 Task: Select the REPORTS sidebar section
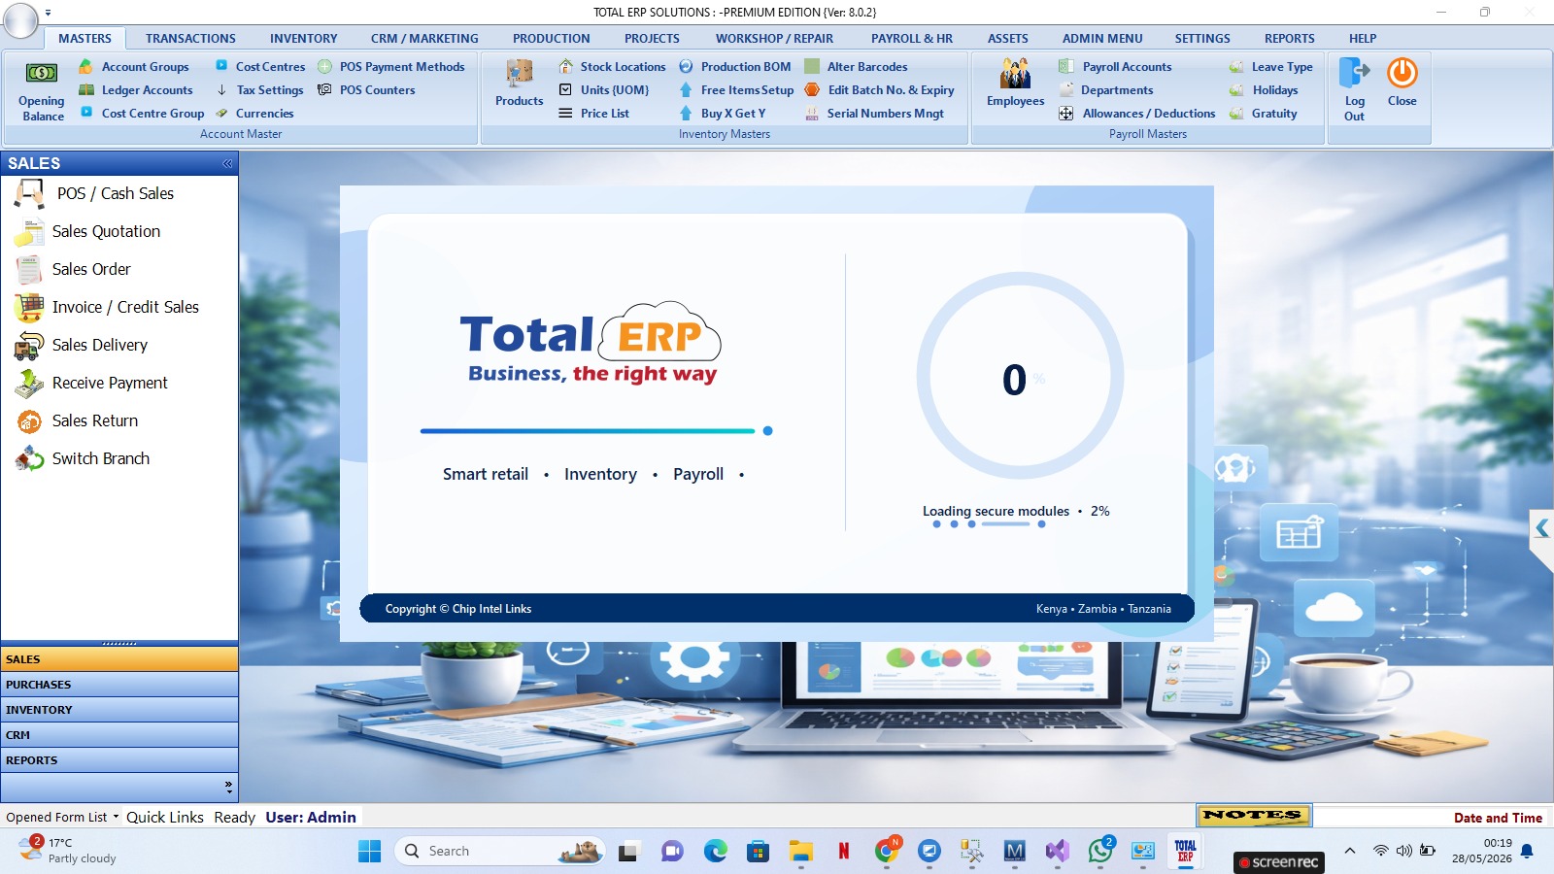coord(119,760)
